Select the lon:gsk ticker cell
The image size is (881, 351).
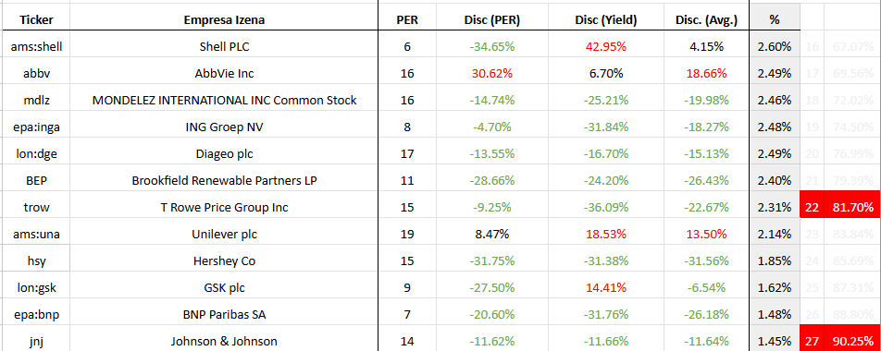coord(36,288)
